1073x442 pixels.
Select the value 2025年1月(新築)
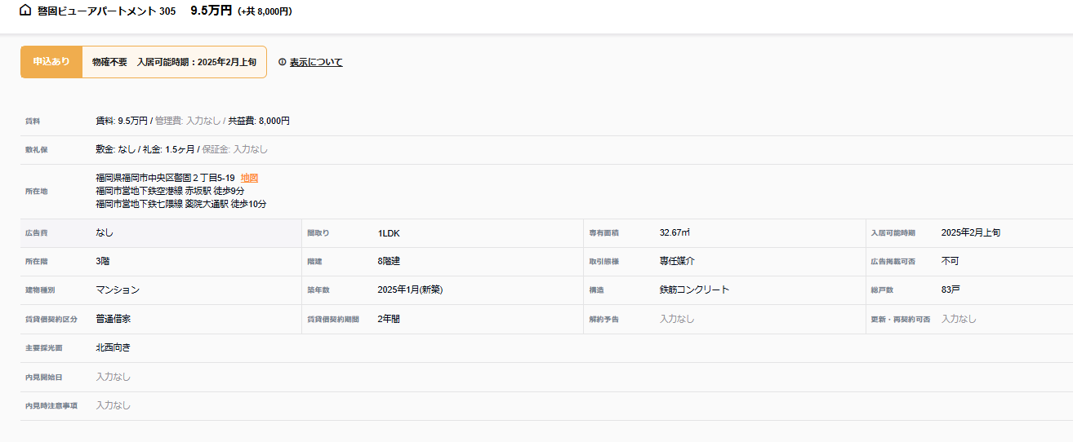(x=410, y=290)
